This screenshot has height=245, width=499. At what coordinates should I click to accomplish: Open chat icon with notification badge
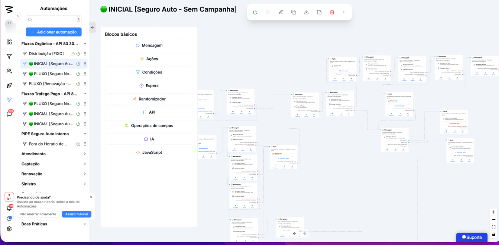[x=9, y=114]
